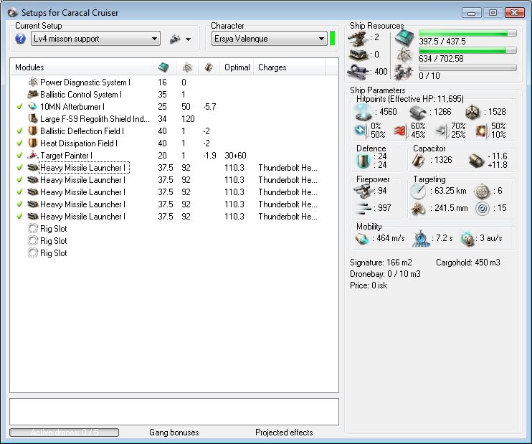Click the Price: 0 isk text

[x=369, y=285]
